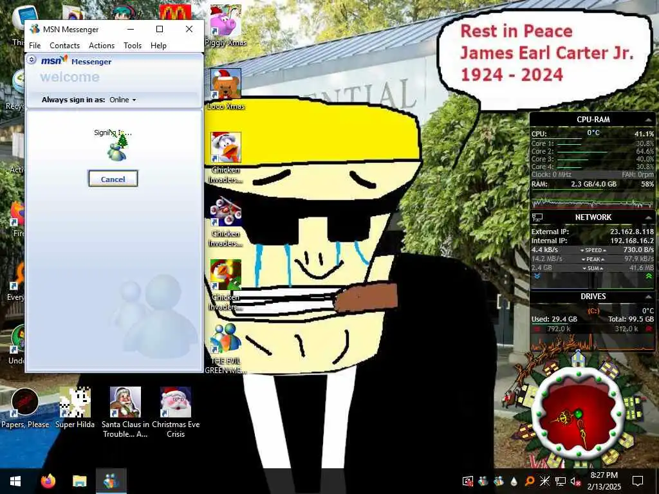
Task: Click the white starburst tray icon
Action: tap(544, 481)
